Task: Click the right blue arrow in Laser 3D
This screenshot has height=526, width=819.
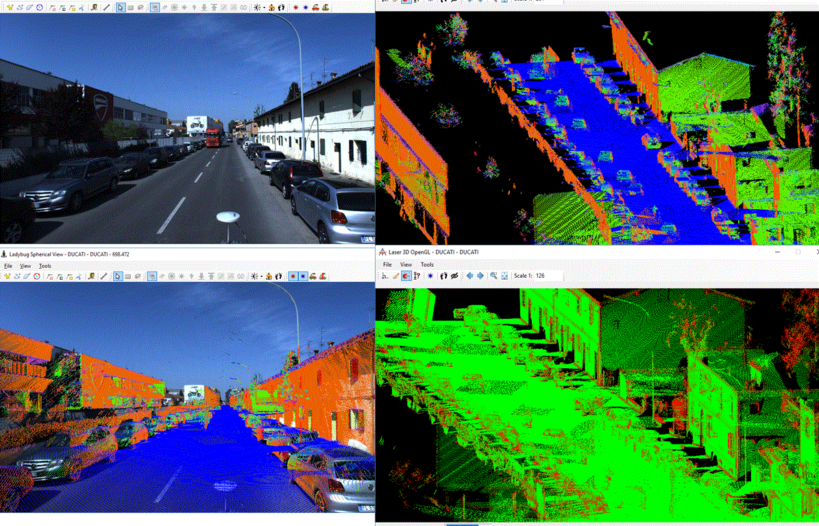Action: 480,276
